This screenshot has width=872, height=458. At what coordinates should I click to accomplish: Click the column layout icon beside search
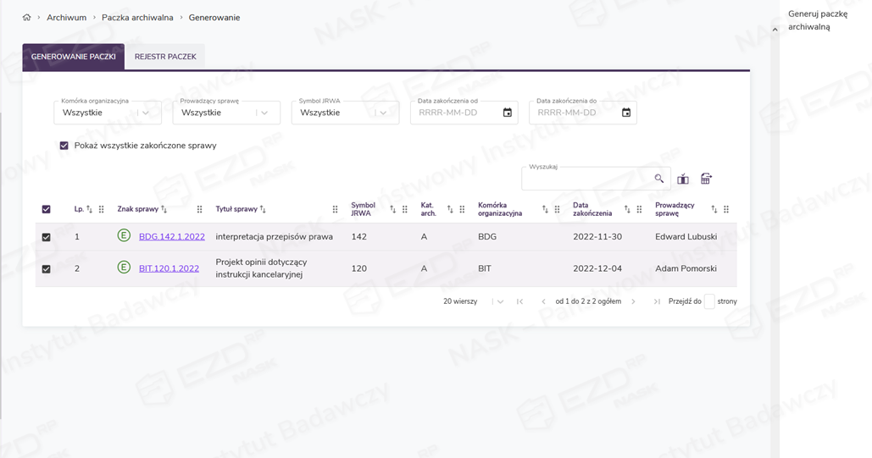(x=683, y=179)
